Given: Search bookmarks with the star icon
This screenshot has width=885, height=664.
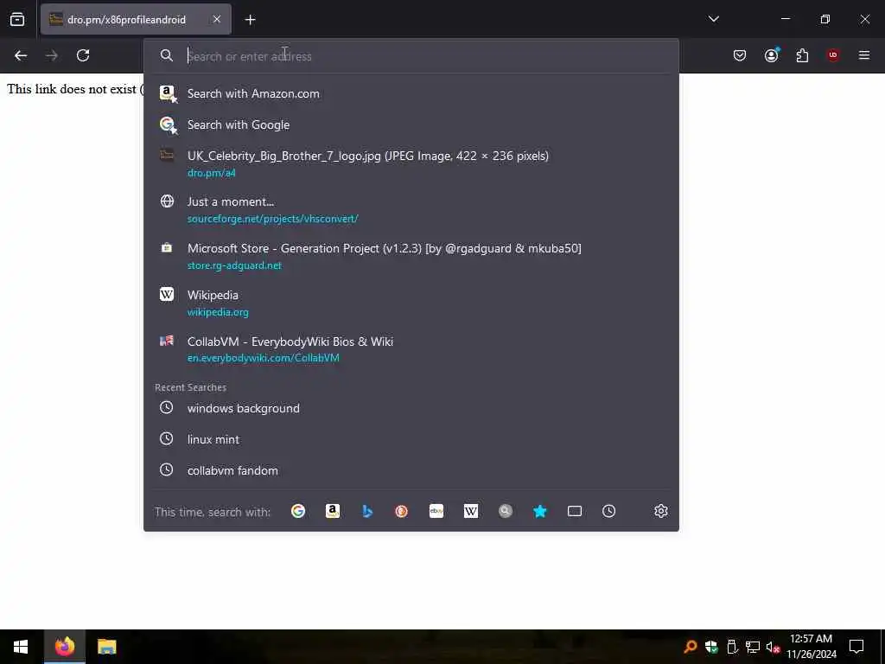Looking at the screenshot, I should tap(540, 511).
